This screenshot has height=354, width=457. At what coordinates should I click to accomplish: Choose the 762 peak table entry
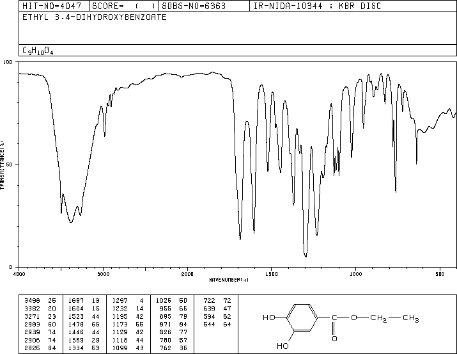(x=166, y=348)
